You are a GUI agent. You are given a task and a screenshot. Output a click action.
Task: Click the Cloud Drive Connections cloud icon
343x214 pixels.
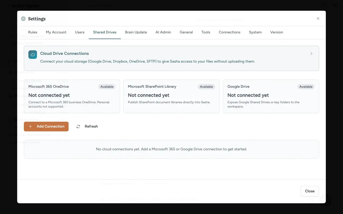[33, 55]
